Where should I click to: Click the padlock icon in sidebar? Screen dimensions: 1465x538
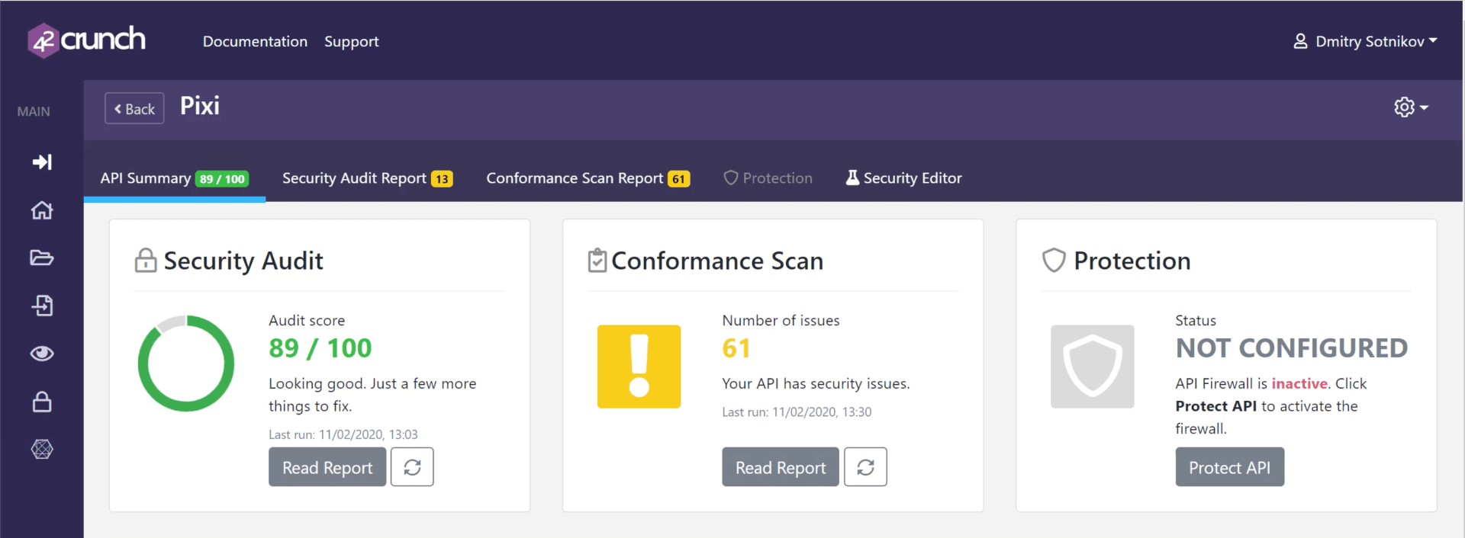tap(42, 402)
